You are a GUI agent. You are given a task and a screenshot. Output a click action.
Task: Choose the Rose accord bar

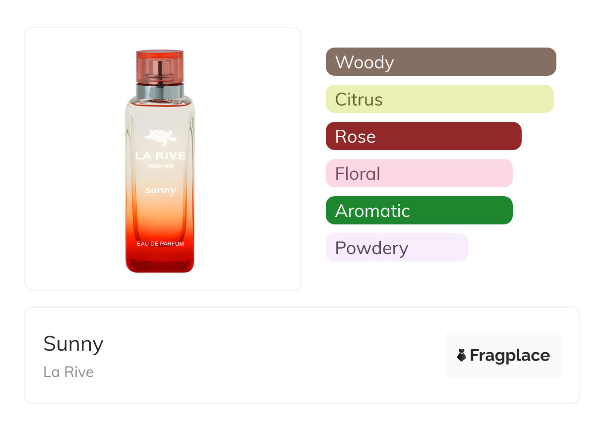pos(423,136)
